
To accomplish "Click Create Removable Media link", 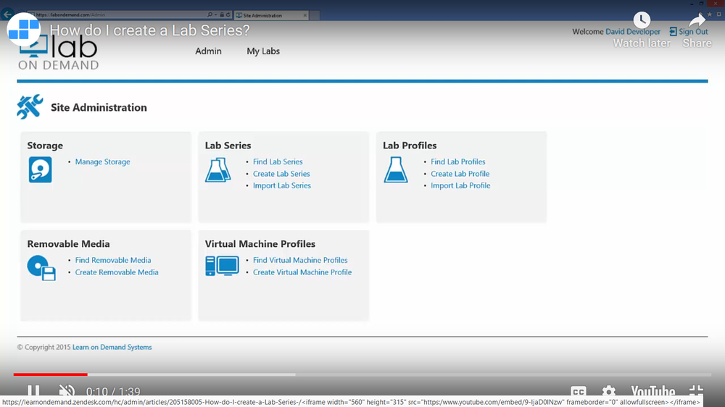I will [x=117, y=272].
